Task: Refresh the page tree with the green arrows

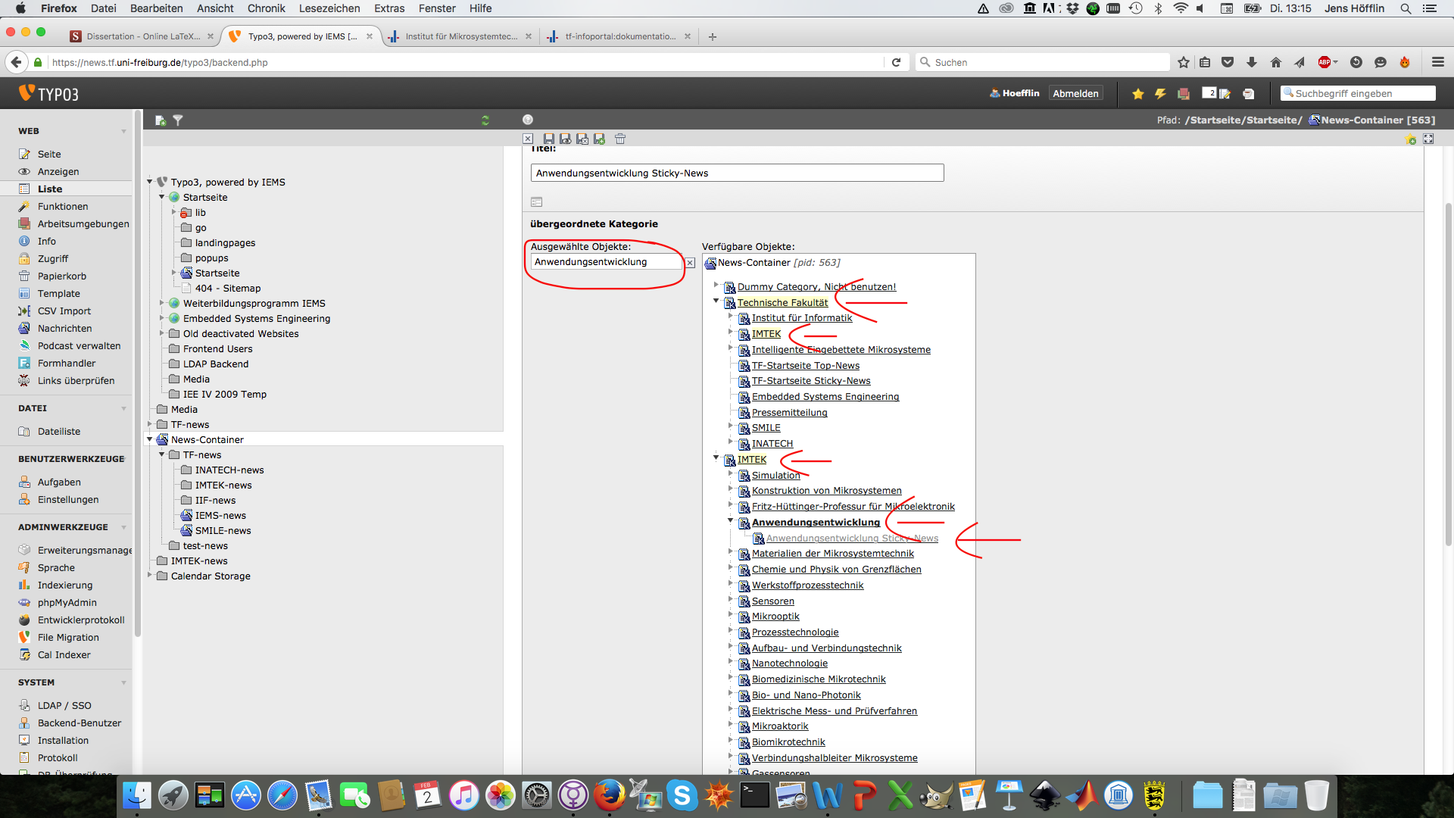Action: click(485, 120)
